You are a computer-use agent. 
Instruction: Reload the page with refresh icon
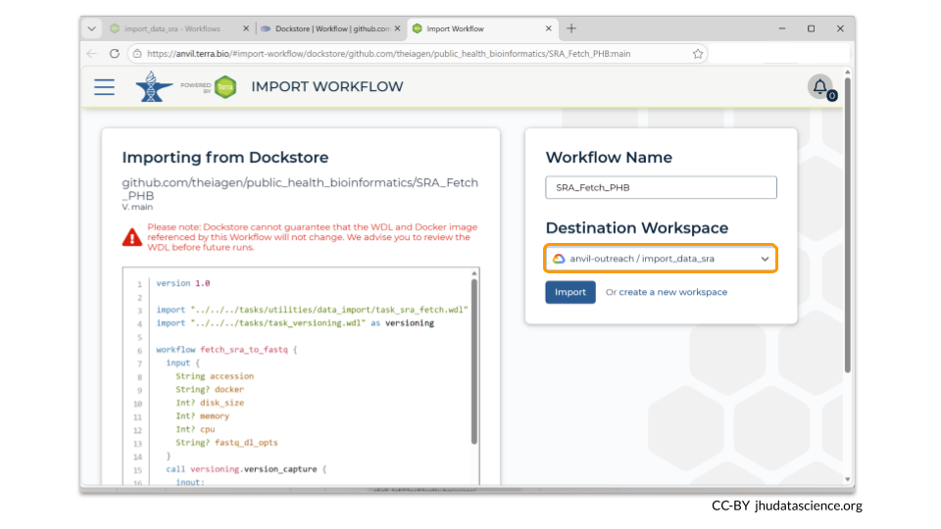click(x=115, y=53)
